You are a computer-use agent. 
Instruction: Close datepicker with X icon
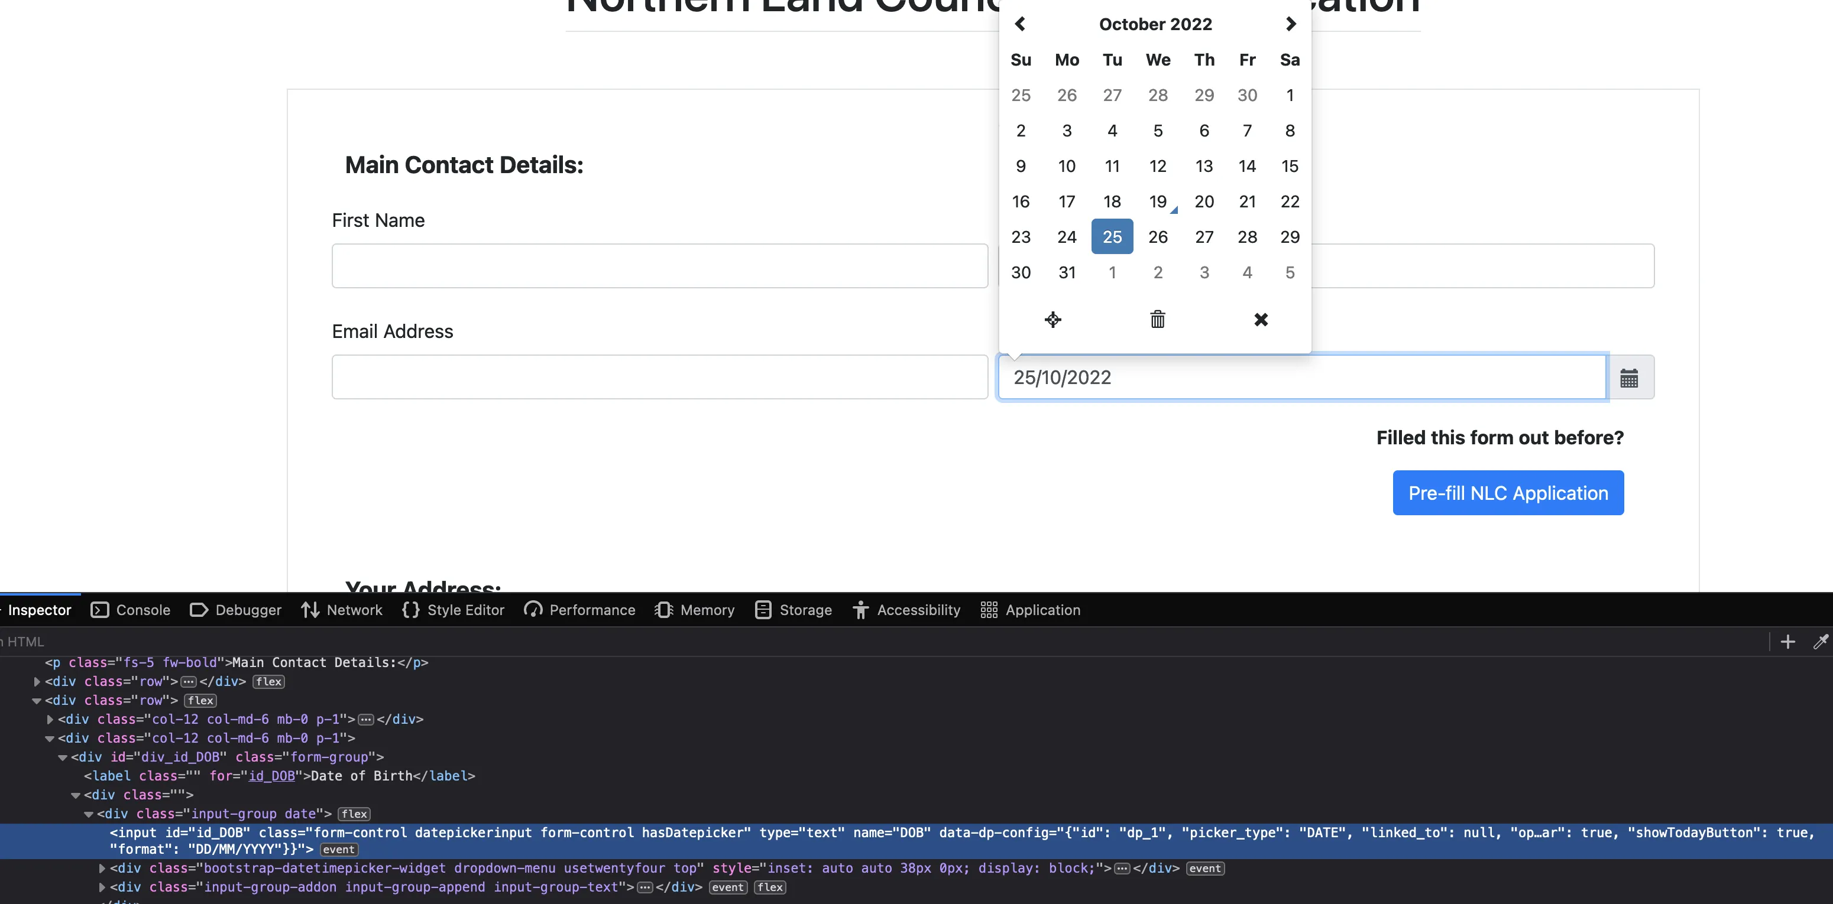[1260, 319]
